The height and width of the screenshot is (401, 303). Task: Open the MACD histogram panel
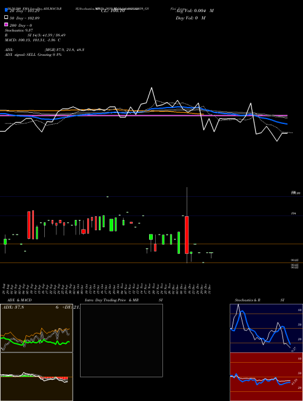36,377
